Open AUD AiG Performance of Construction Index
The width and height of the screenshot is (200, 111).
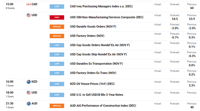(103, 106)
